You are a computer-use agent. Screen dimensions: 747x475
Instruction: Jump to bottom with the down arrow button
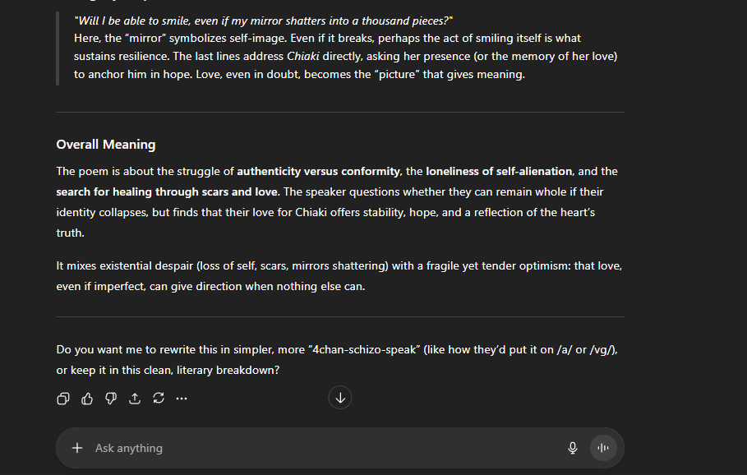click(x=340, y=398)
